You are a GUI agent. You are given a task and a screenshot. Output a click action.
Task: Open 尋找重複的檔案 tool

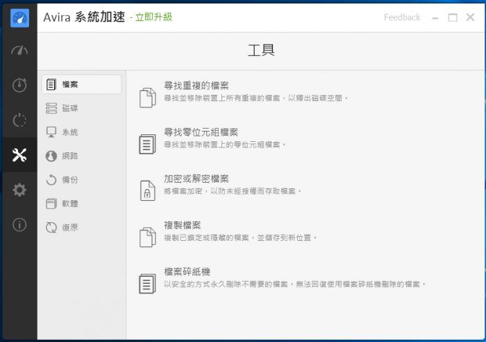196,86
